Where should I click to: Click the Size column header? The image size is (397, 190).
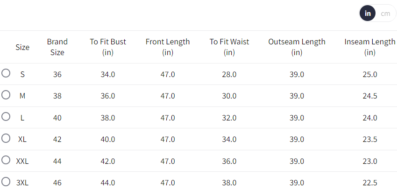22,47
